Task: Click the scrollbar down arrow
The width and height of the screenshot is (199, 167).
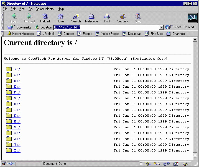Action: coord(195,158)
